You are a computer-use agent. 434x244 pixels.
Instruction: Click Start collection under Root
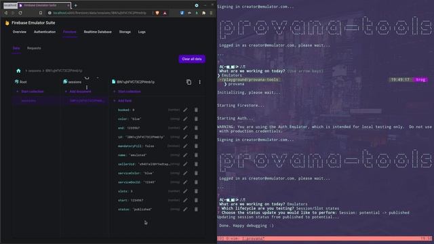point(33,91)
